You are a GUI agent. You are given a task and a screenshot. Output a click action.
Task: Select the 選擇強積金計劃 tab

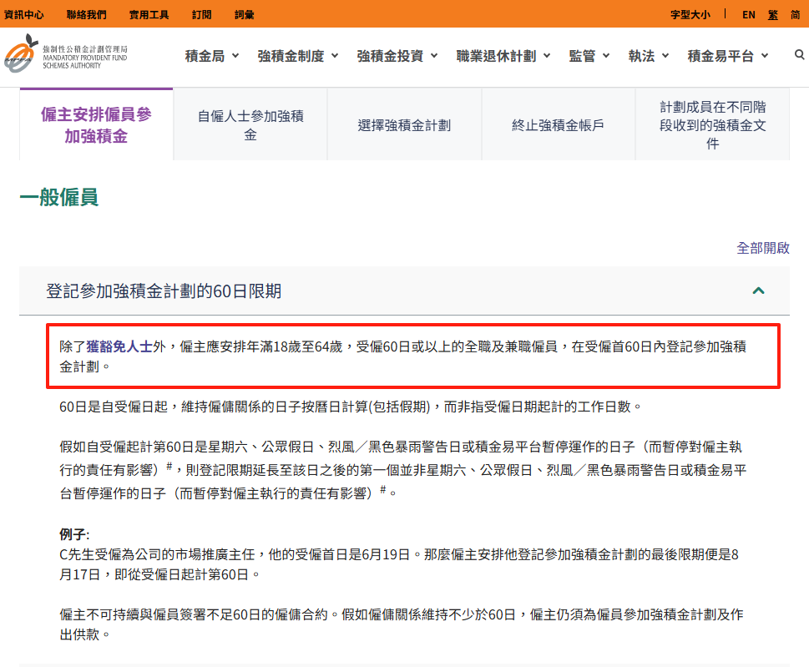point(404,125)
